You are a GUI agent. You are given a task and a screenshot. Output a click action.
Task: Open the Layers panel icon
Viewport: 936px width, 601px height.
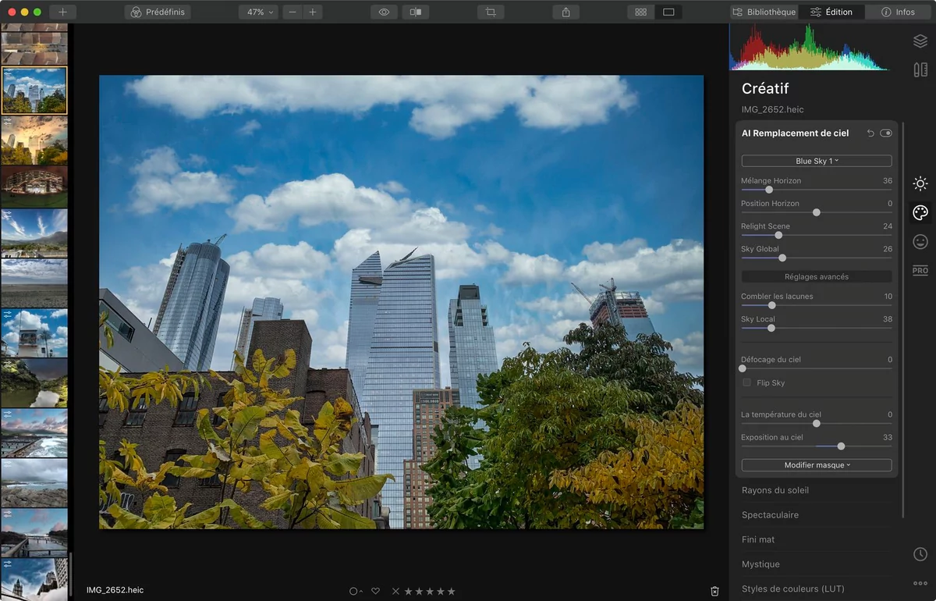920,41
